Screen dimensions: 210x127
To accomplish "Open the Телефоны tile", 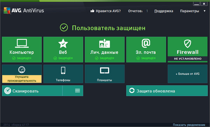I will point(63,74).
